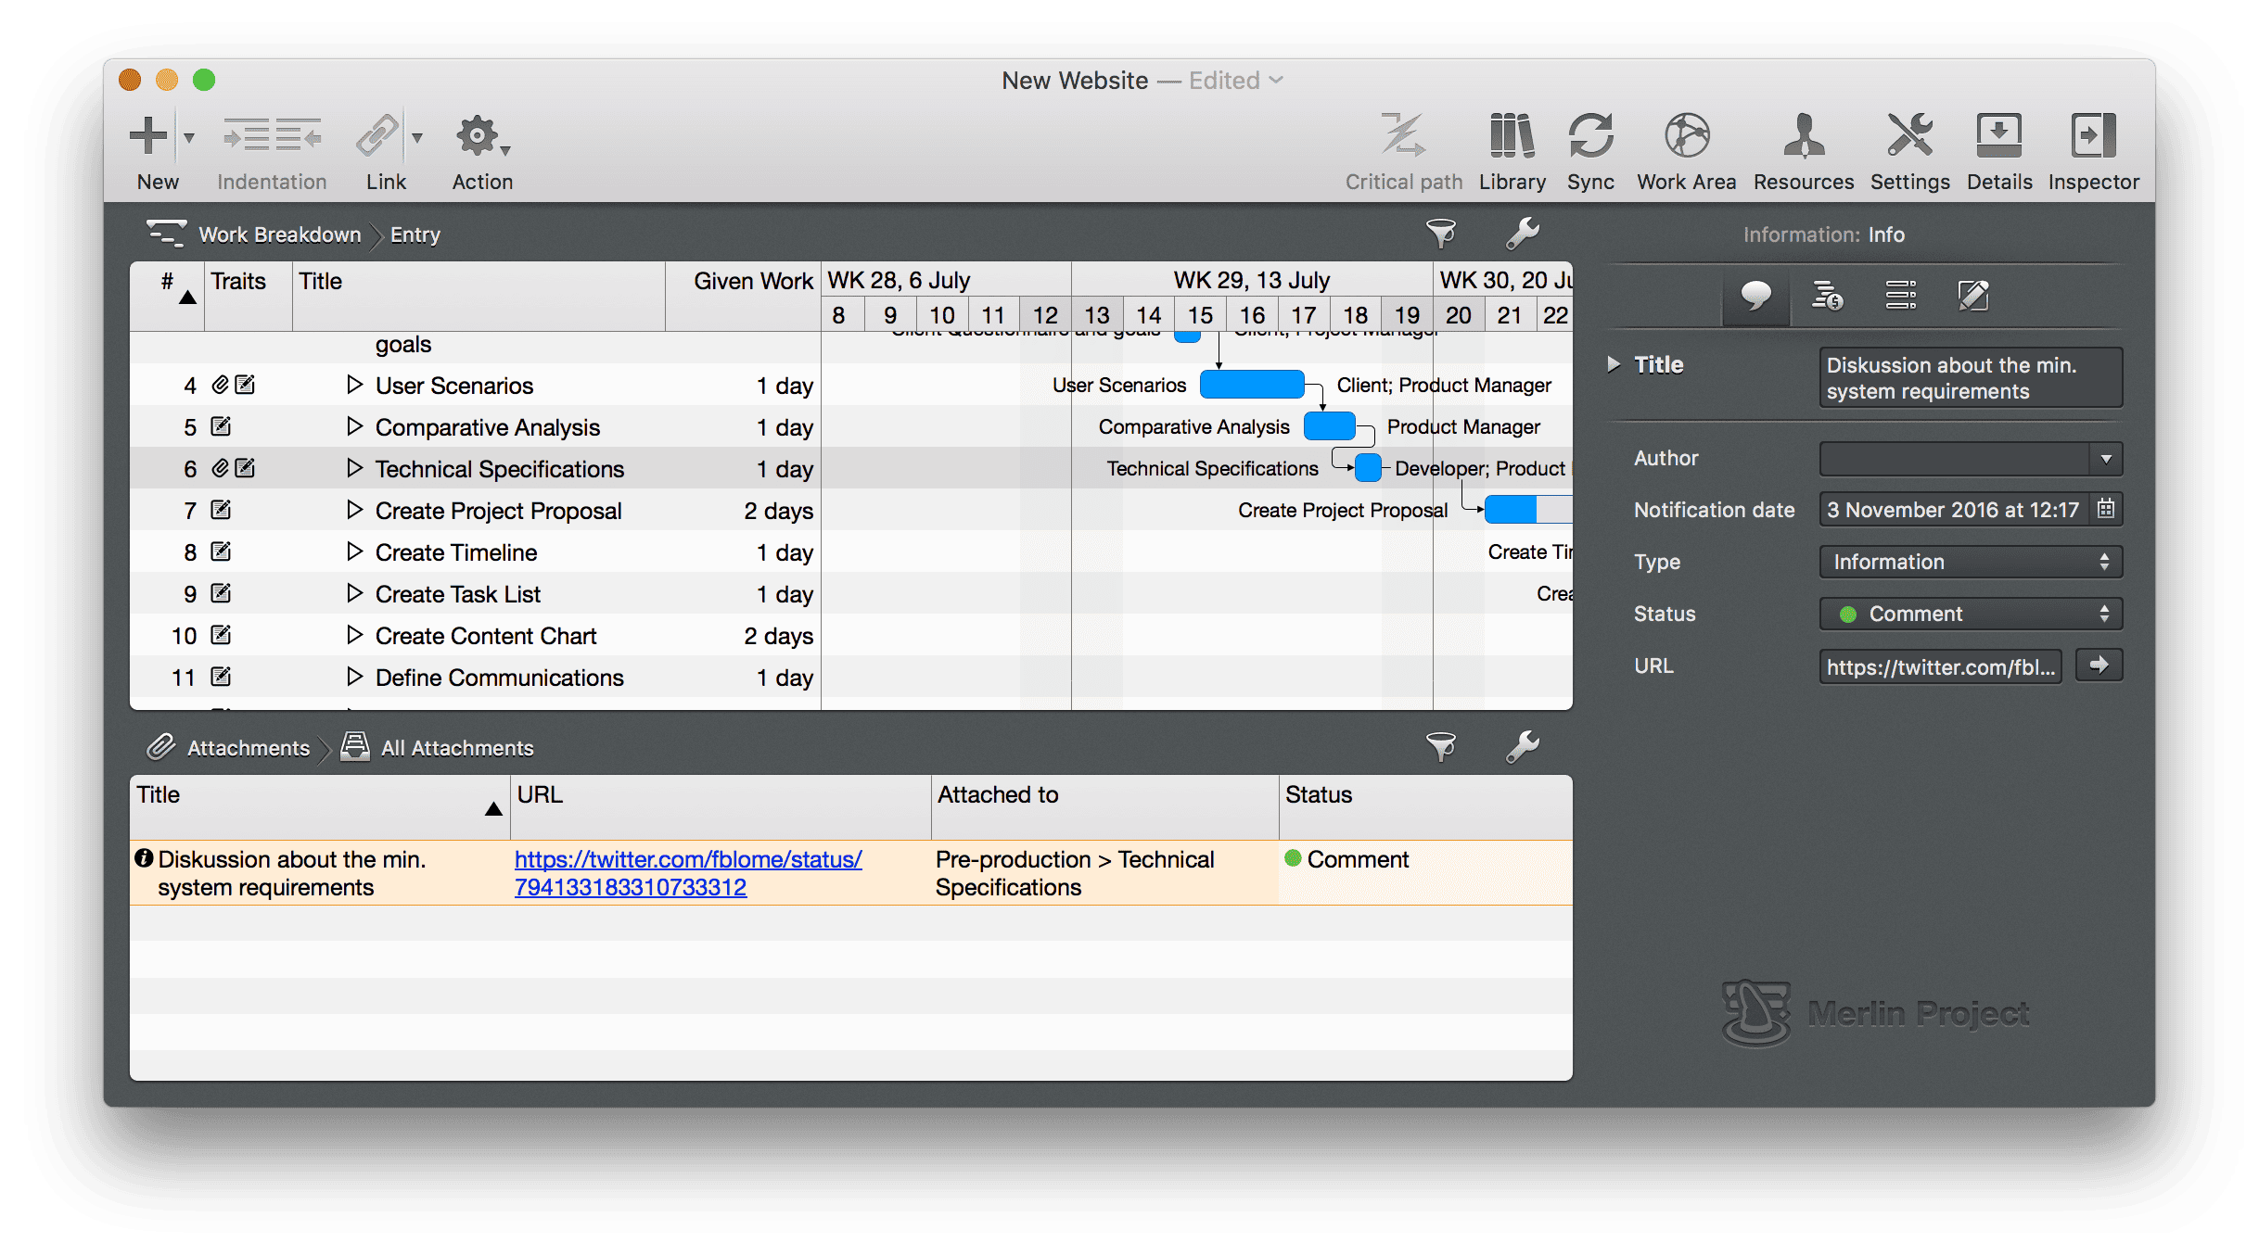This screenshot has height=1255, width=2259.
Task: Open the Critical Path view
Action: 1402,148
